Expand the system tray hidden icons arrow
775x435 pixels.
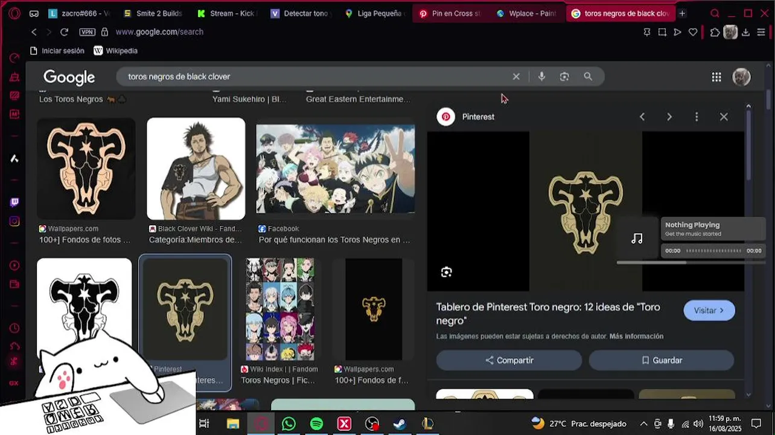pos(643,424)
